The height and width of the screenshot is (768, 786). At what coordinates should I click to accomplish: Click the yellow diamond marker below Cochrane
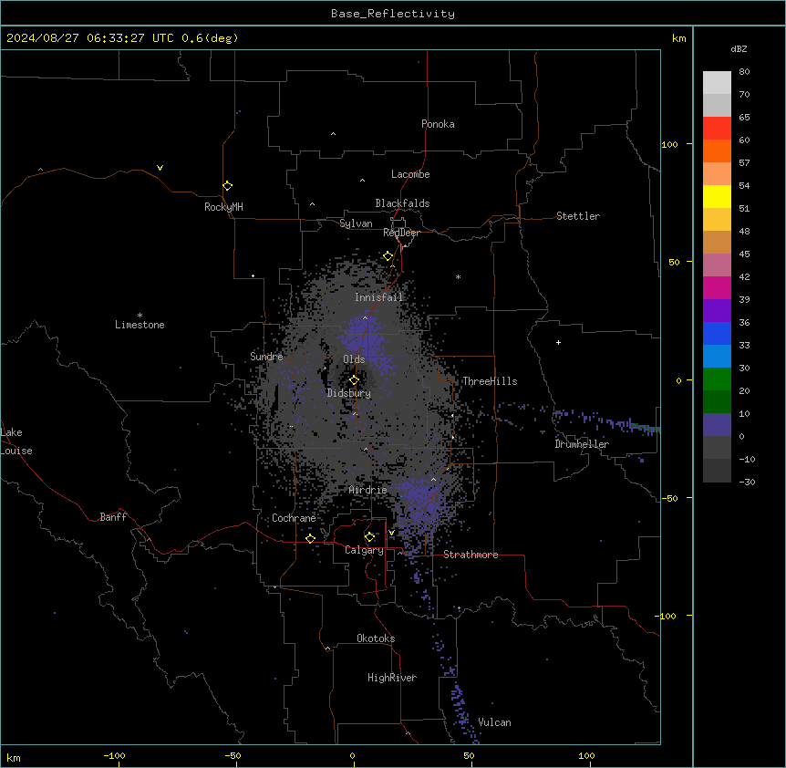[x=310, y=538]
